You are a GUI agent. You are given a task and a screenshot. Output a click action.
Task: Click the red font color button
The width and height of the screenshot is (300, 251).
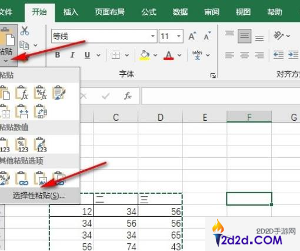click(x=168, y=55)
